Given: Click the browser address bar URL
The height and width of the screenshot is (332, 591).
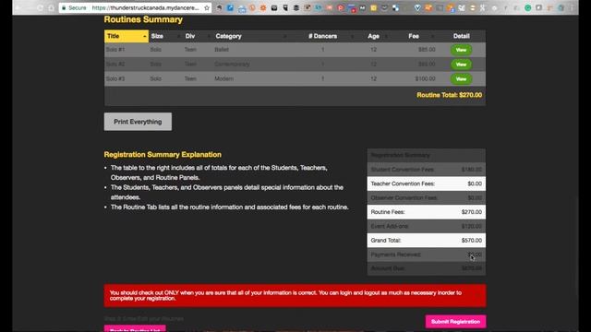Looking at the screenshot, I should pos(145,8).
